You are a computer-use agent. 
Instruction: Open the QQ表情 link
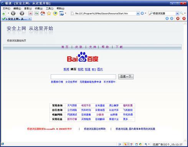coord(114,114)
